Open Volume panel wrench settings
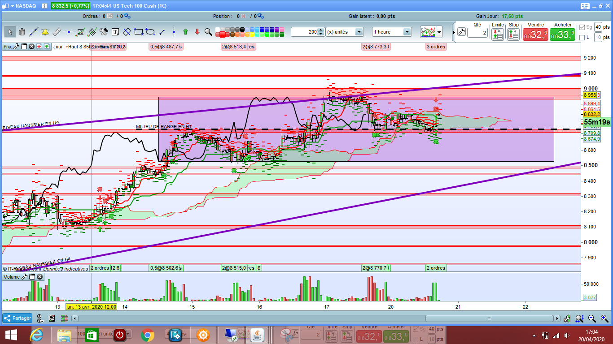 click(x=24, y=277)
